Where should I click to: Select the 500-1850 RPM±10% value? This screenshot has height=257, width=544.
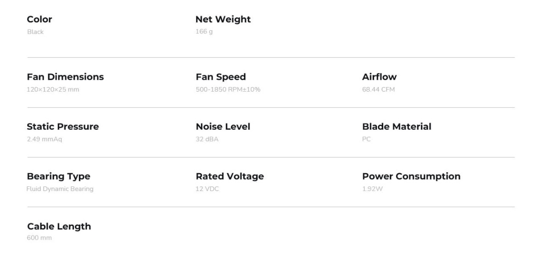click(228, 89)
